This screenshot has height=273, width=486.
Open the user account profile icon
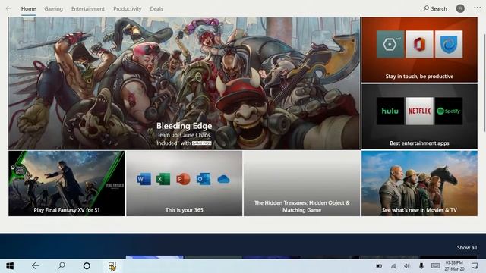[460, 8]
